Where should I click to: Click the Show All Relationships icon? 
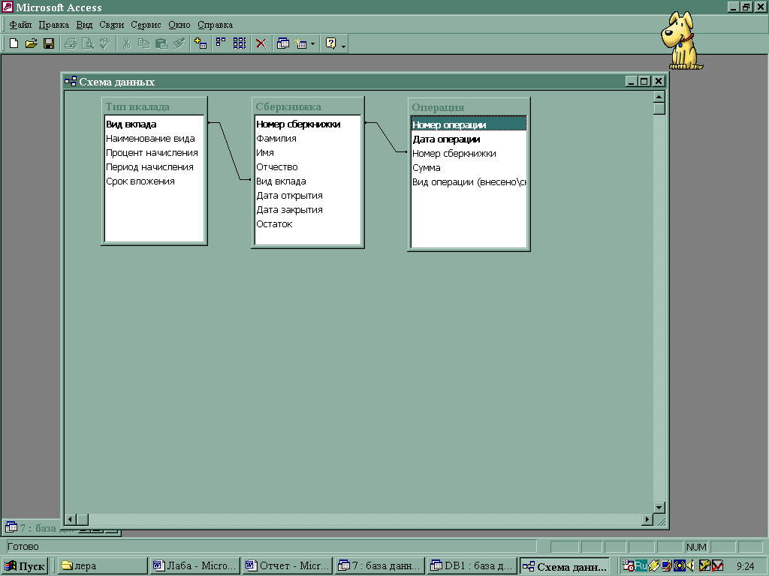(240, 43)
